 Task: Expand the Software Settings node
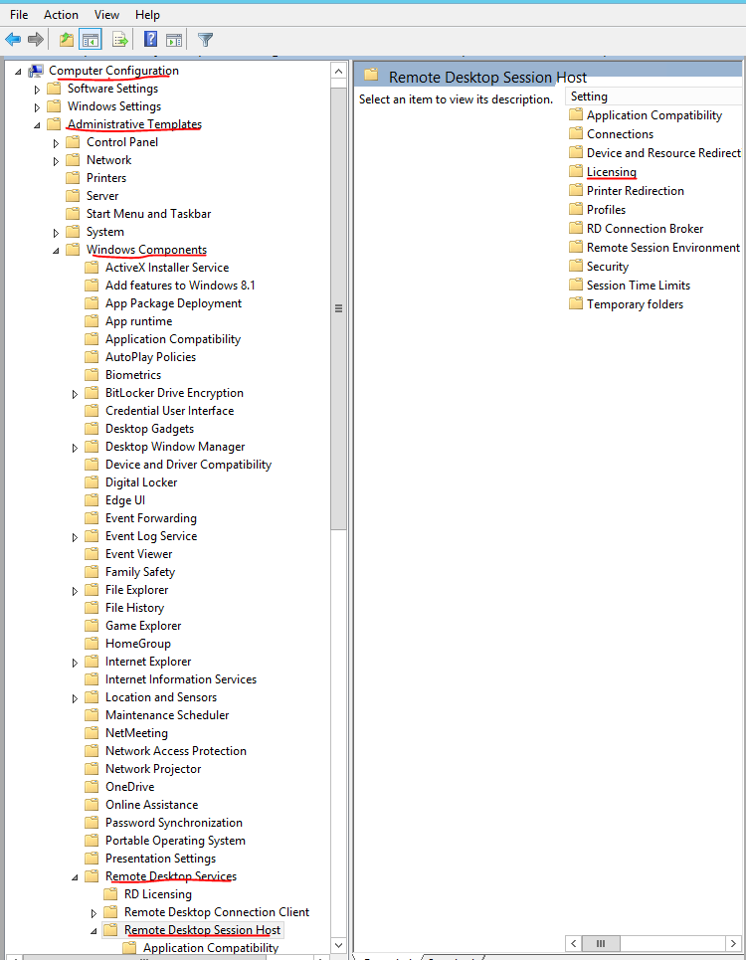[x=37, y=90]
